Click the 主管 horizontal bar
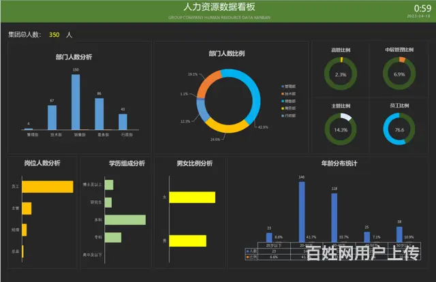This screenshot has width=436, height=282. click(27, 208)
